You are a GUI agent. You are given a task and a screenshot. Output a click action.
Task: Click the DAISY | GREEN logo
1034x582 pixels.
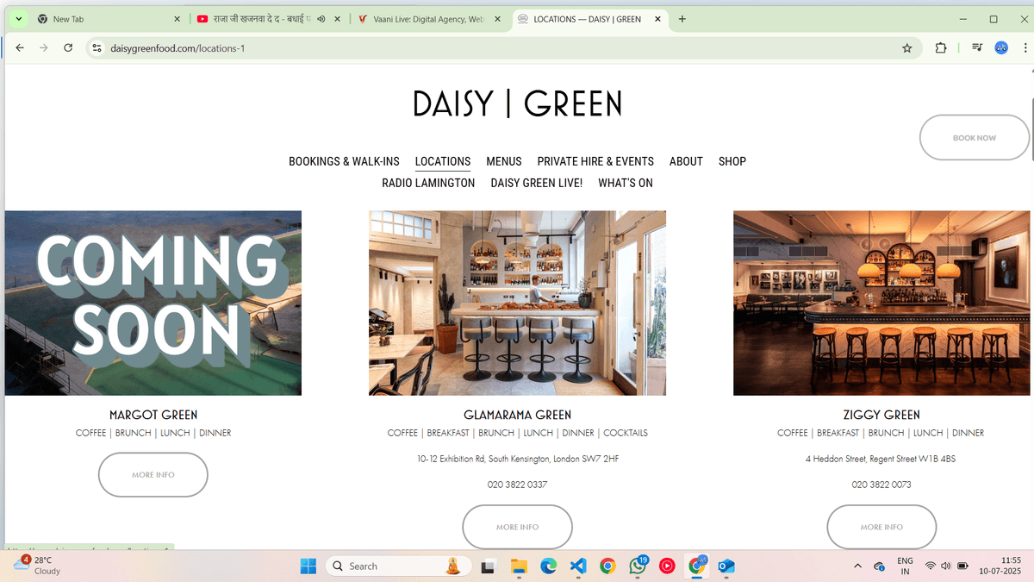[x=517, y=103]
